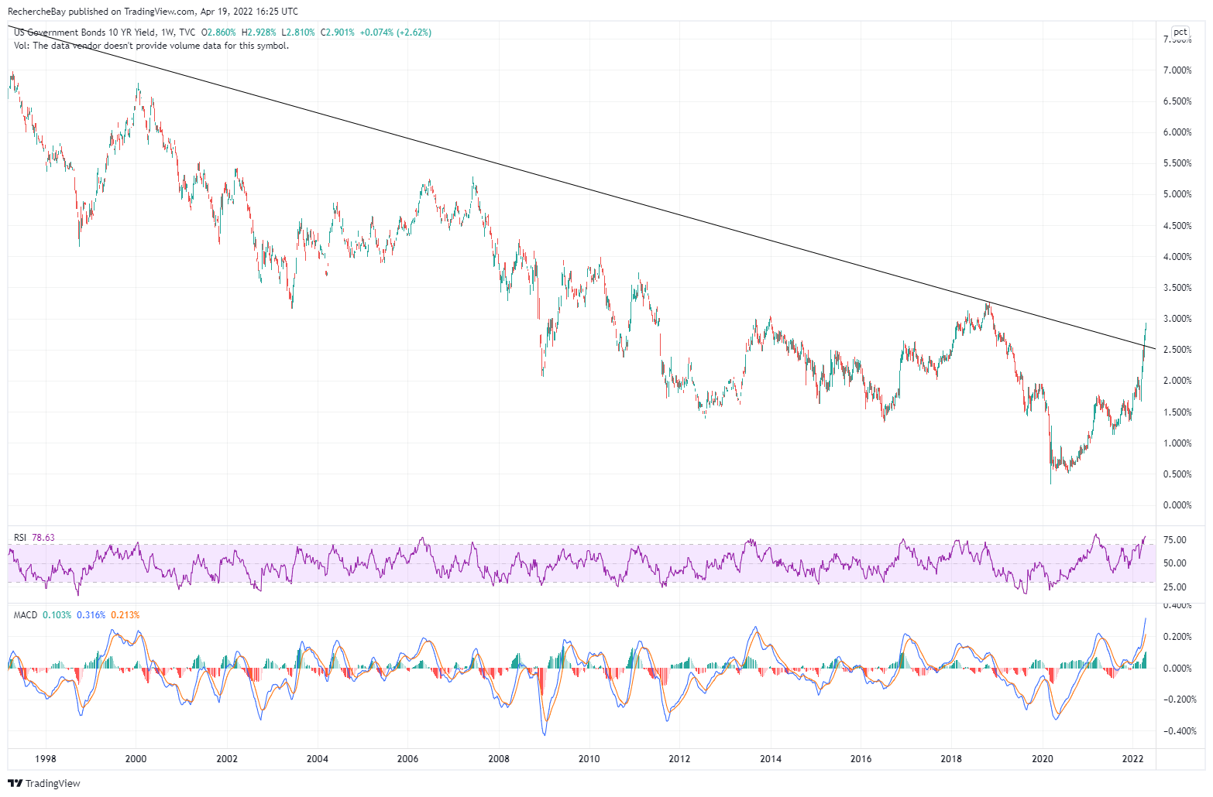Click the MACD indicator label
The height and width of the screenshot is (797, 1213).
26,615
